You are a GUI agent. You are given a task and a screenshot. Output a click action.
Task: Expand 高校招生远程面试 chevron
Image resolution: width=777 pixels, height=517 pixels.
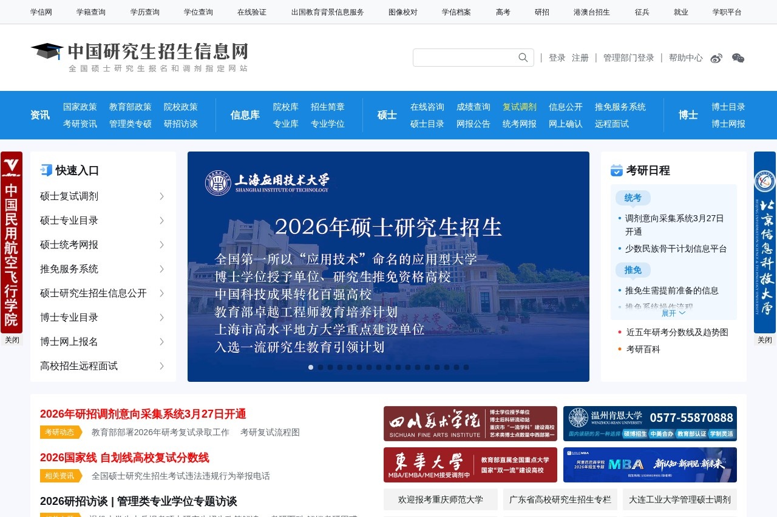point(162,366)
